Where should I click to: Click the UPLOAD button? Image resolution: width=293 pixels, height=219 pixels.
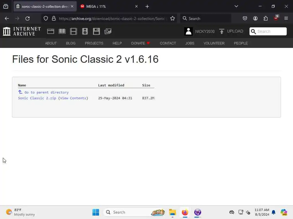231,31
